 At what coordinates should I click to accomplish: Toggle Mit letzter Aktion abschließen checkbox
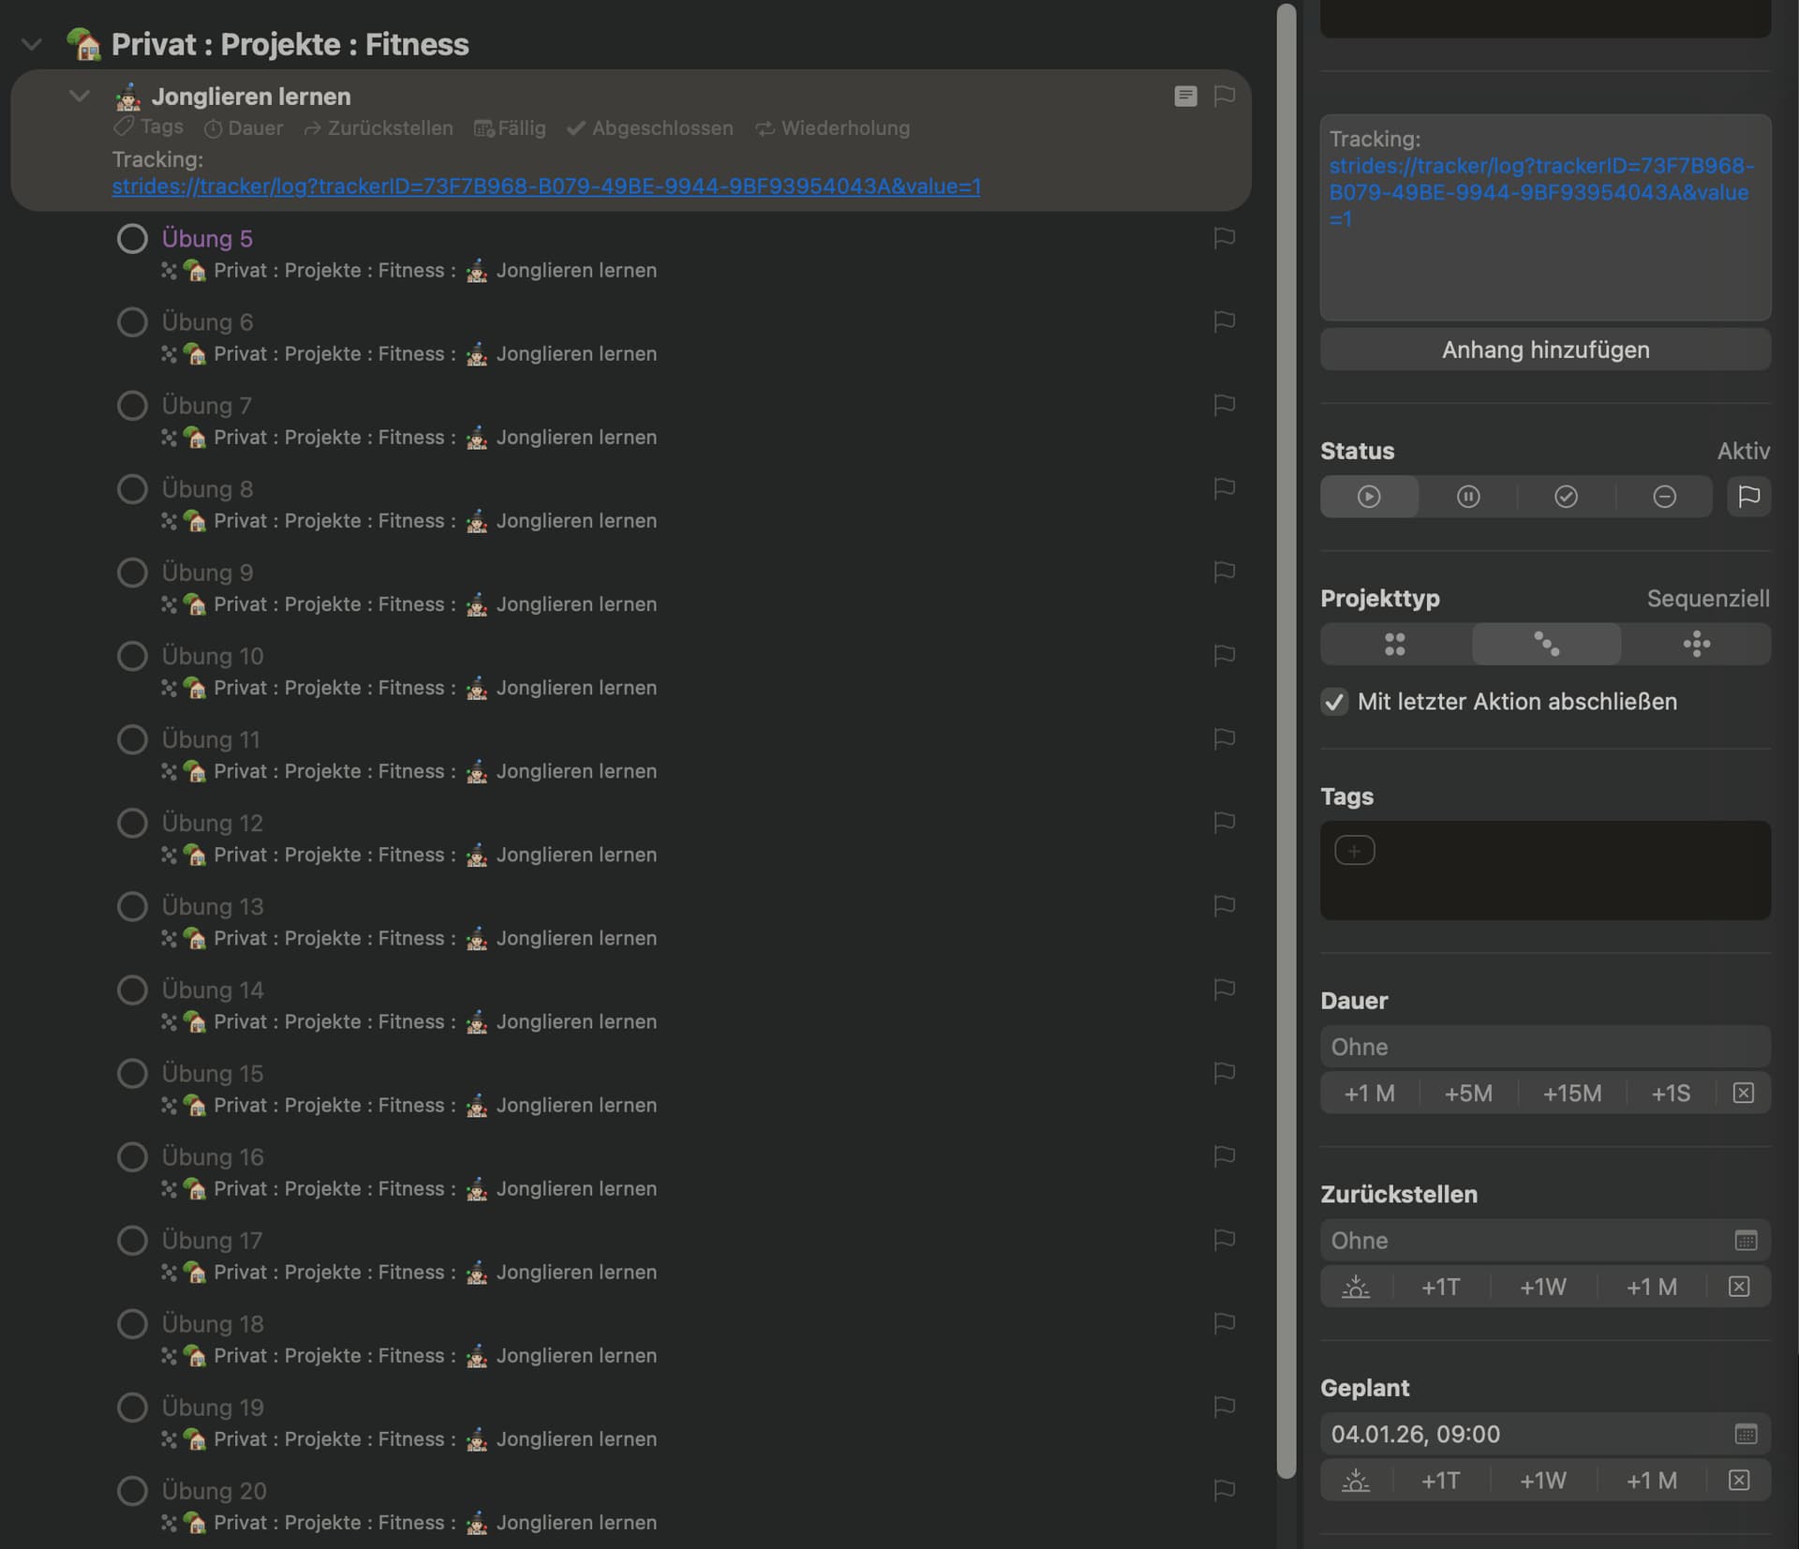(1334, 702)
